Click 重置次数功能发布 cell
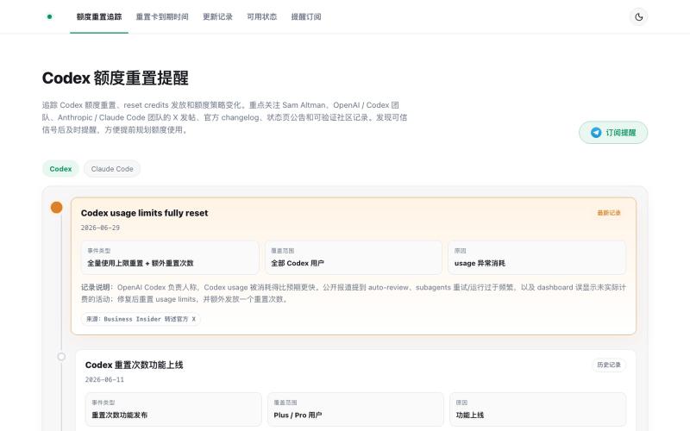 coord(173,409)
